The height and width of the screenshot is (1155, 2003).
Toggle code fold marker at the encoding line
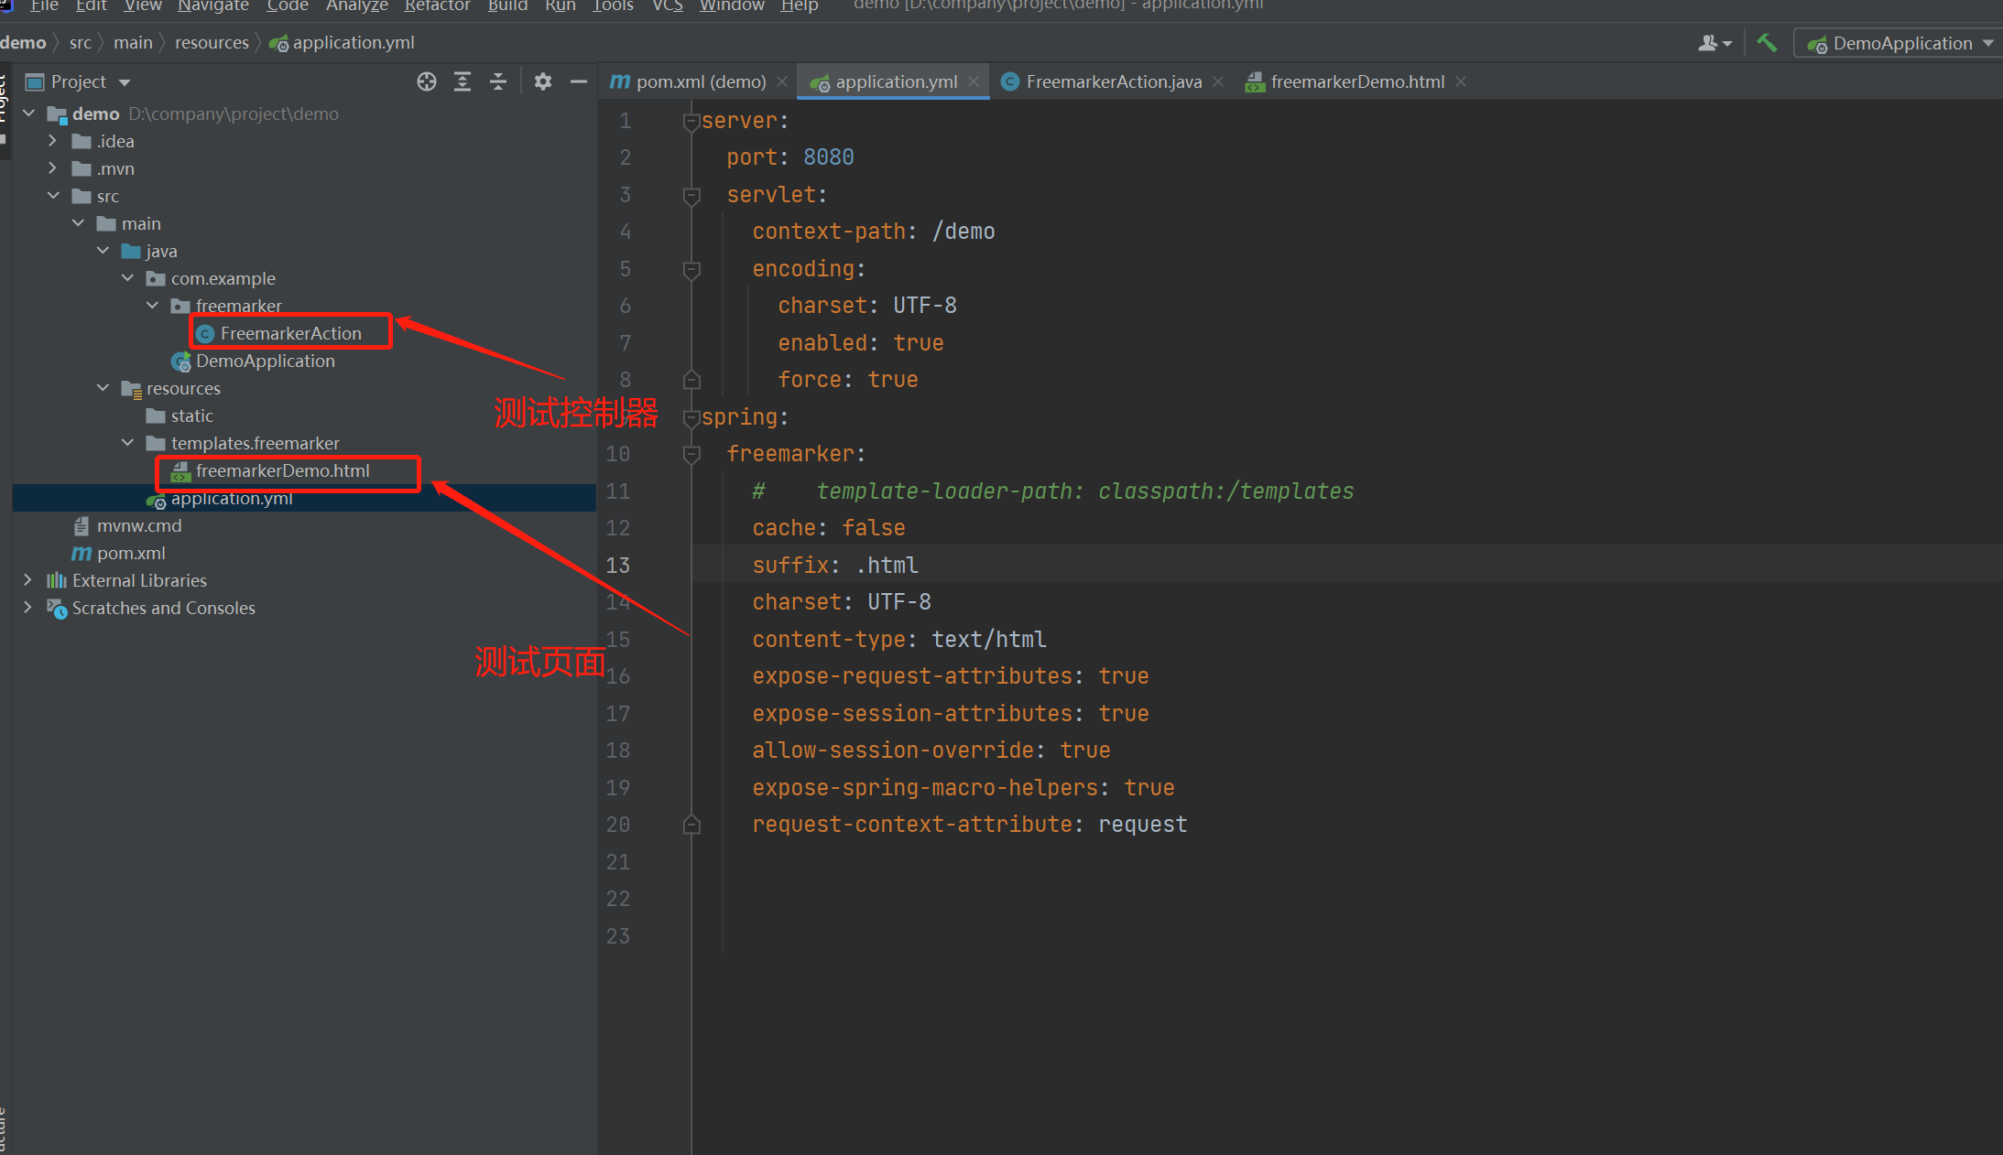pyautogui.click(x=691, y=269)
